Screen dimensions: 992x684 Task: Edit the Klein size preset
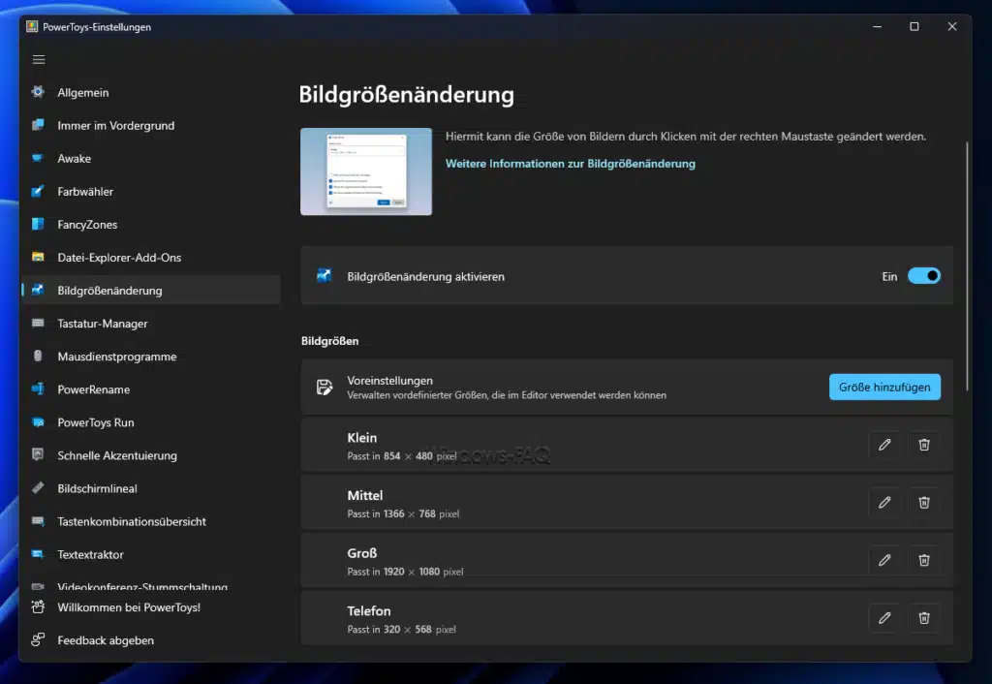tap(884, 445)
